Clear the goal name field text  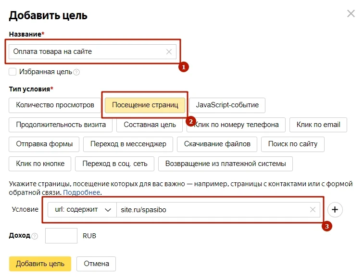pos(169,52)
